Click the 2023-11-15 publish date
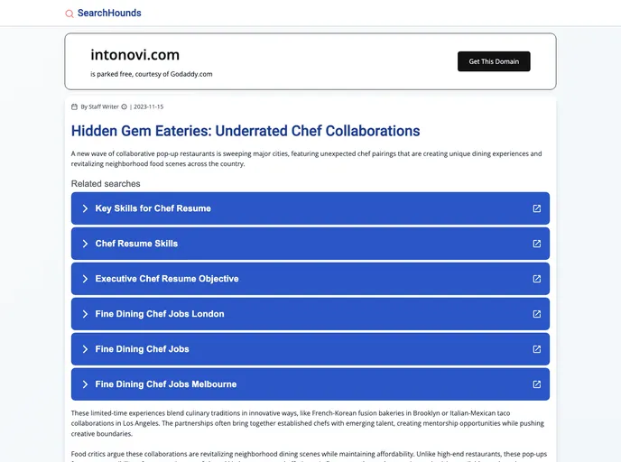Screen dimensions: 621x462 [x=148, y=106]
